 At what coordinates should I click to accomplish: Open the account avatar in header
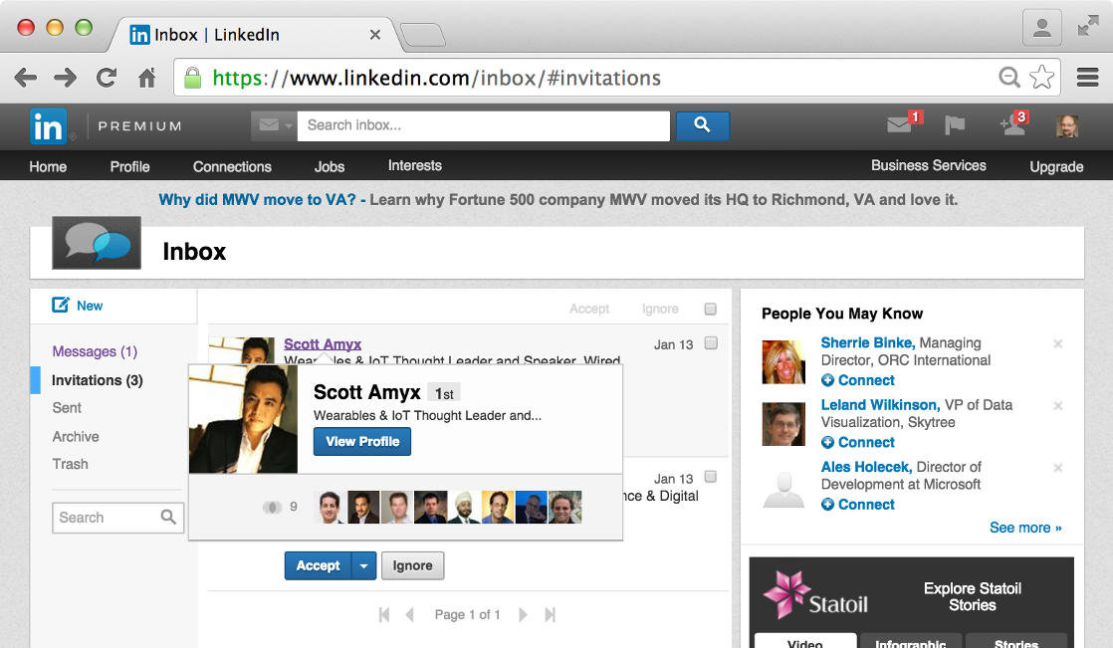click(x=1067, y=126)
